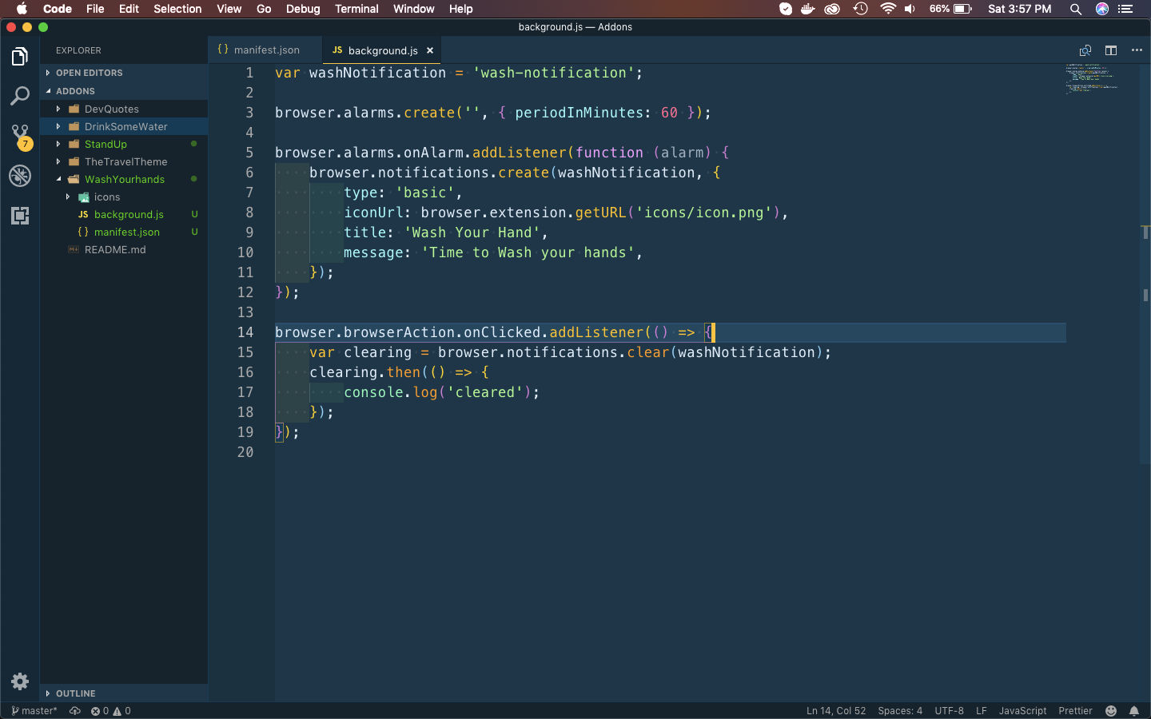
Task: Open the Manage gear menu
Action: tap(20, 681)
